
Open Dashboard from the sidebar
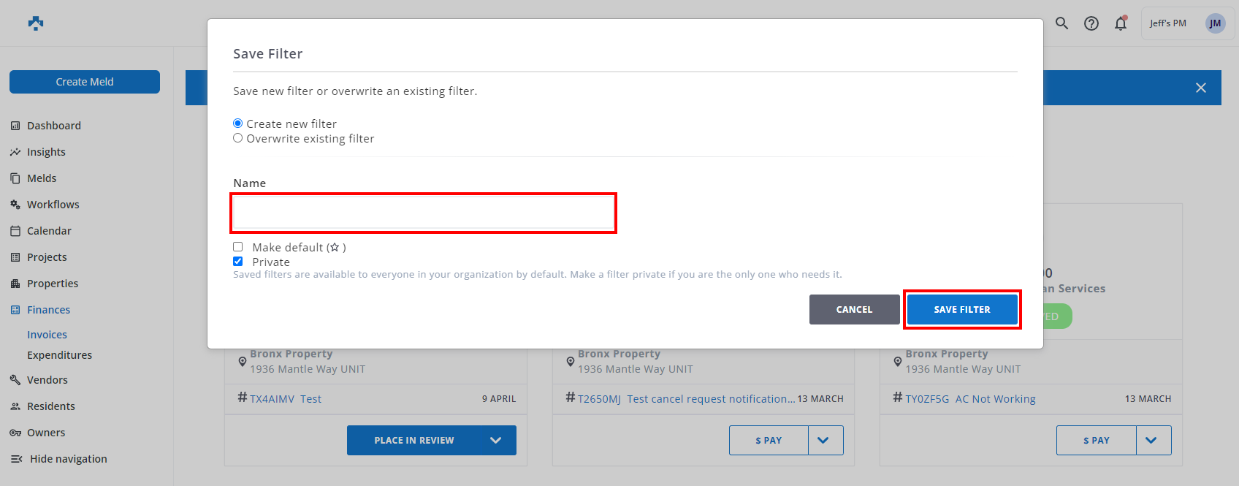pos(53,126)
